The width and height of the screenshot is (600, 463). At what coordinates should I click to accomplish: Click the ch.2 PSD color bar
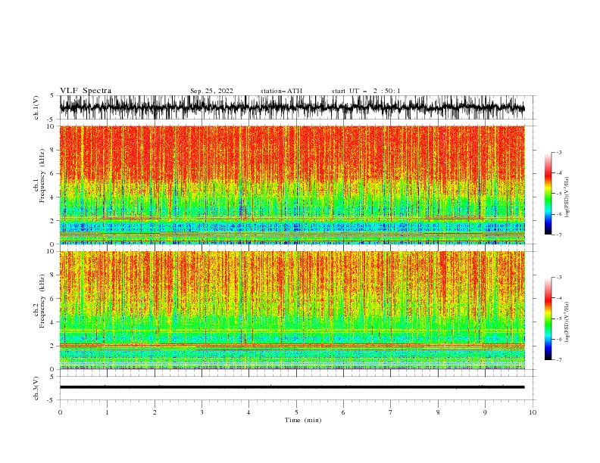[548, 319]
